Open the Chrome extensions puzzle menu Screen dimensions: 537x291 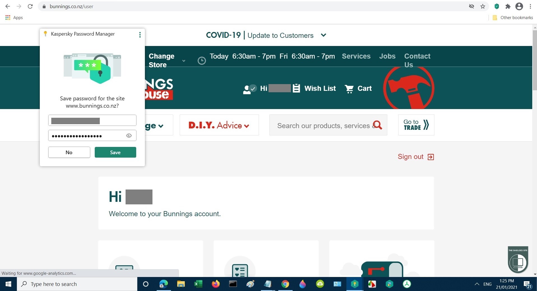[508, 6]
